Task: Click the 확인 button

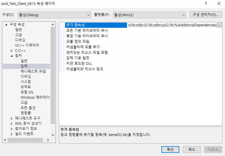Action: click(x=170, y=149)
